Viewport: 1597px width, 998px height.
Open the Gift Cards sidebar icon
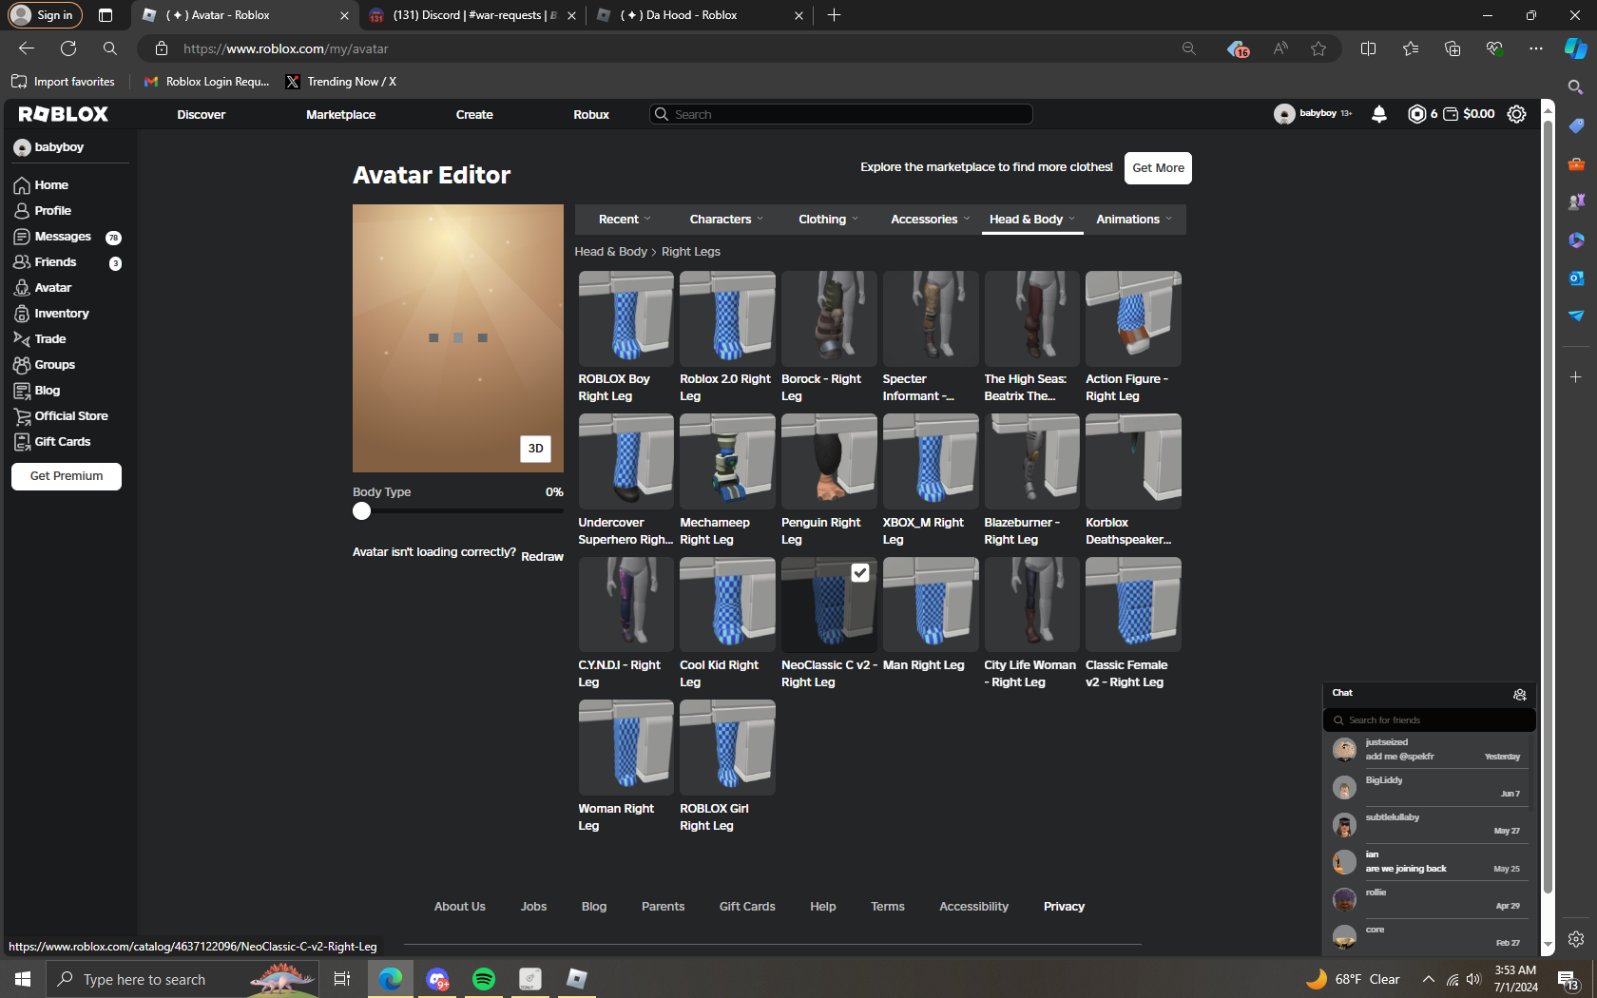click(x=22, y=442)
